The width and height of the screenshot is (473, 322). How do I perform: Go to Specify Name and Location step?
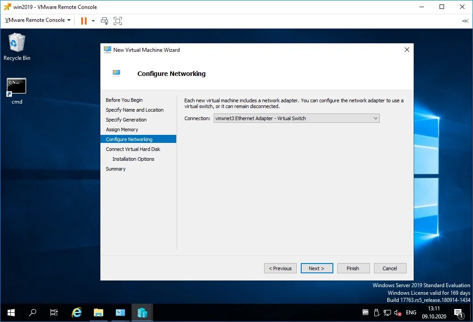(x=135, y=110)
